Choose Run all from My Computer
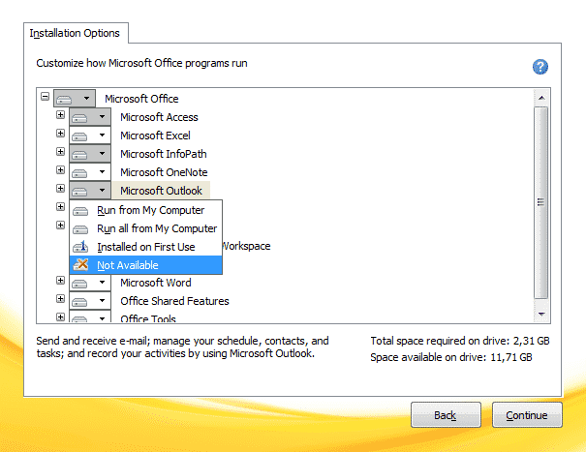This screenshot has height=452, width=586. tap(145, 228)
